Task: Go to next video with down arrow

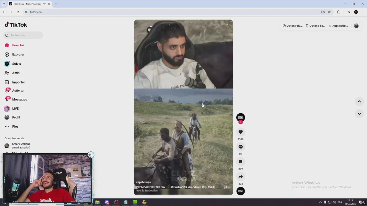Action: [x=359, y=114]
